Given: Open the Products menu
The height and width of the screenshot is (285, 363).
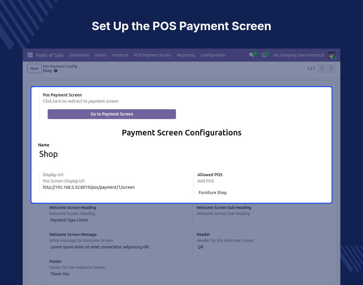Looking at the screenshot, I should (120, 55).
